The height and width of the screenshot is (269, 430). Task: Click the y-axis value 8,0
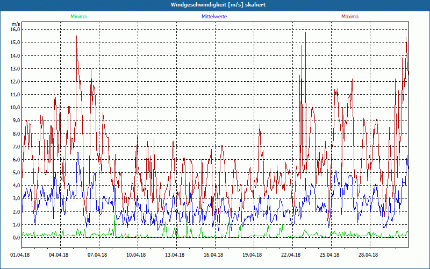tap(17, 133)
